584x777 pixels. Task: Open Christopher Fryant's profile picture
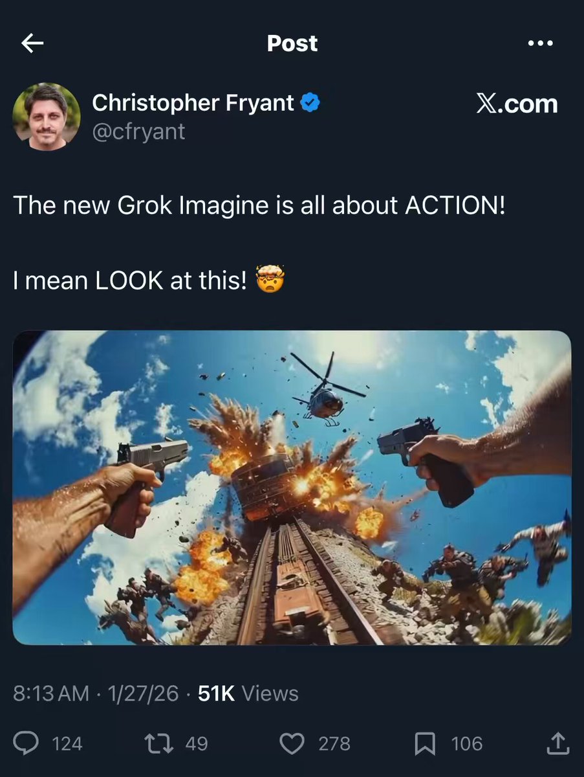47,117
